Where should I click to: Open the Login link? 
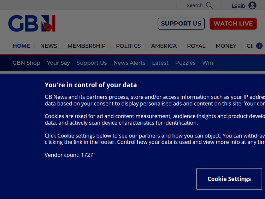[x=238, y=5]
